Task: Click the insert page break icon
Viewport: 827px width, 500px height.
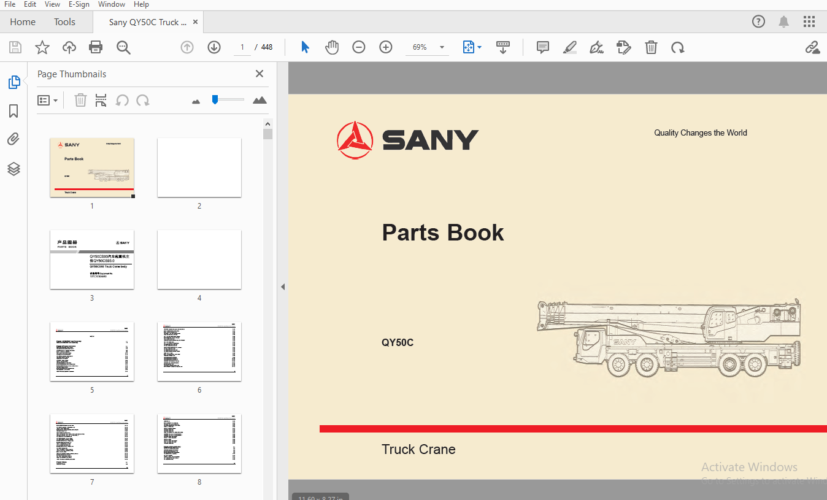Action: tap(101, 100)
